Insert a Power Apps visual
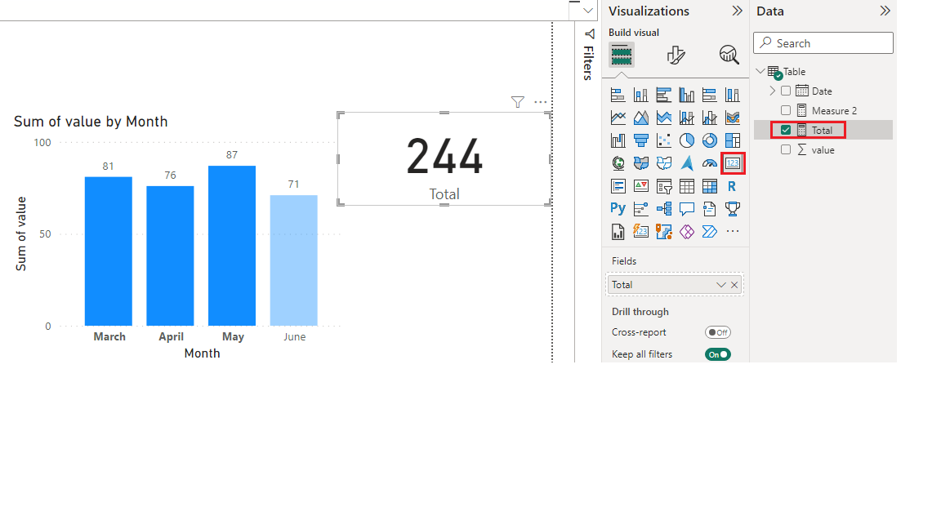Screen dimensions: 941x529 686,232
